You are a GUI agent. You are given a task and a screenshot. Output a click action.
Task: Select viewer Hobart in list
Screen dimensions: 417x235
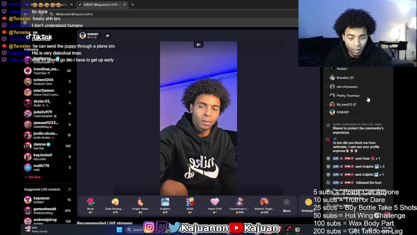[x=342, y=69]
